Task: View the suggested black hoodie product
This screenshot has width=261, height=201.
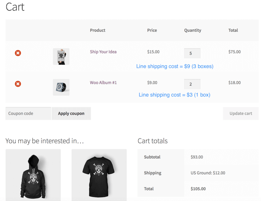Action: point(33,175)
